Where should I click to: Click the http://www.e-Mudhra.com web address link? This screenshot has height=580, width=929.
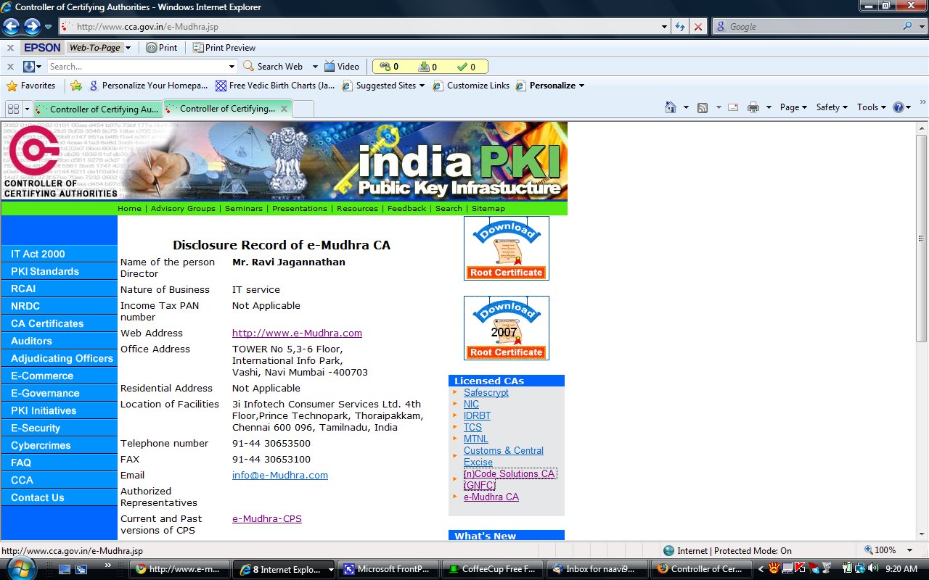pyautogui.click(x=297, y=333)
